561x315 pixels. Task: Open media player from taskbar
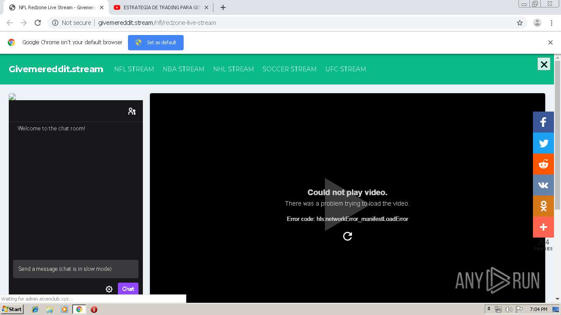pos(64,309)
